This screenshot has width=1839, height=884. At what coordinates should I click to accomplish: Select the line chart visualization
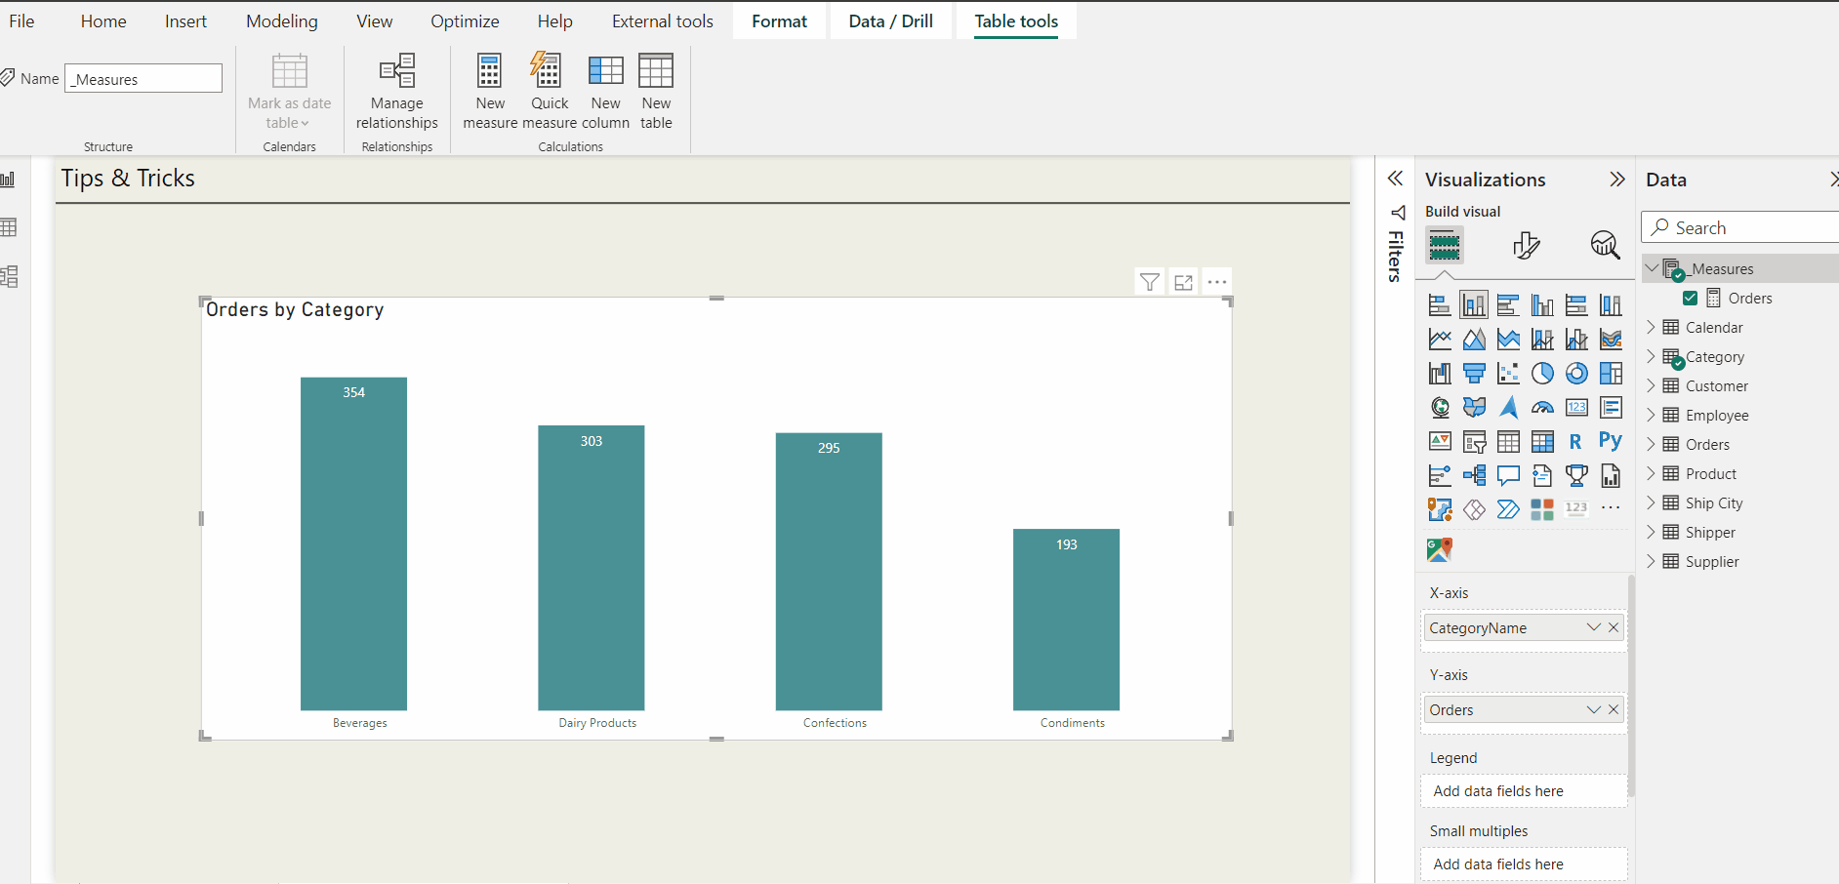tap(1440, 339)
